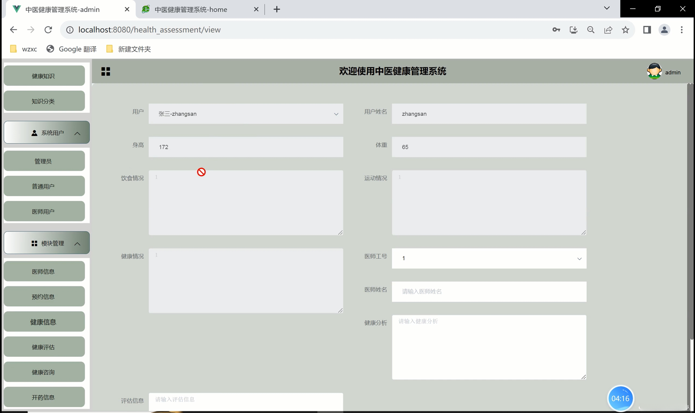The image size is (695, 413).
Task: Click the share page icon
Action: click(x=608, y=30)
